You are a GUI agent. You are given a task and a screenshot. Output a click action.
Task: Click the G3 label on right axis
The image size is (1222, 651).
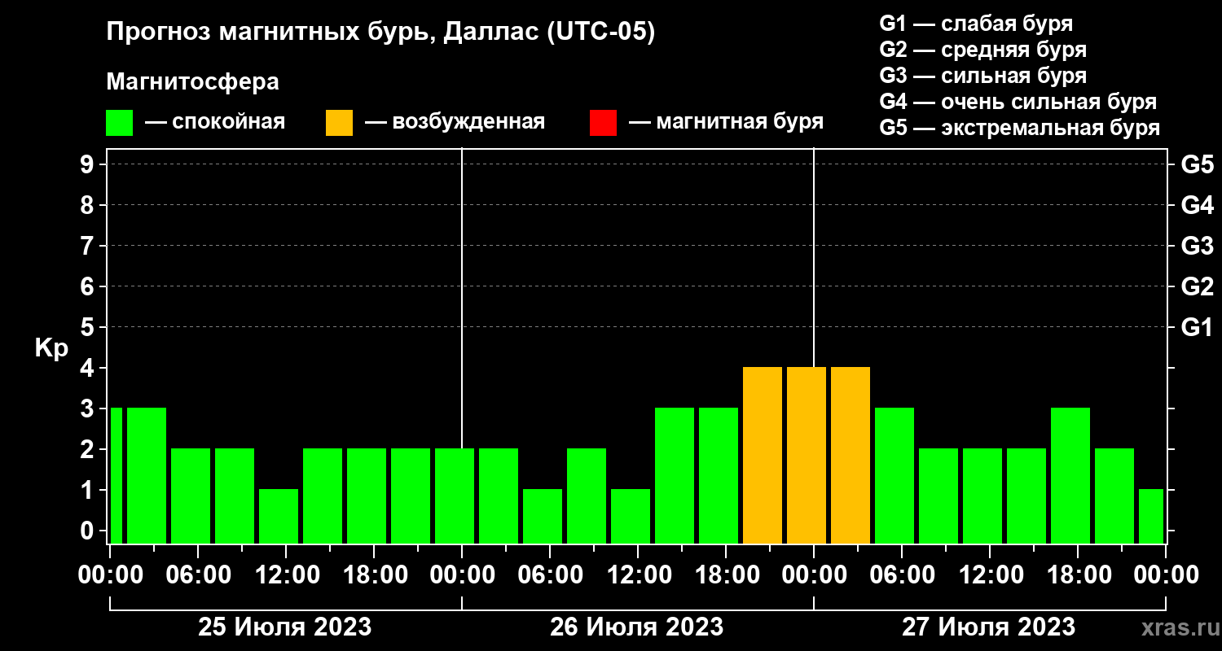(1197, 246)
